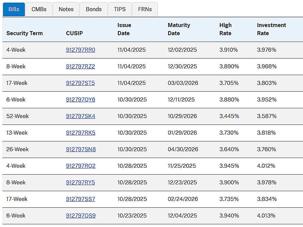Viewport: 303px width, 227px height.
Task: Click the Security Term column header
Action: point(24,33)
